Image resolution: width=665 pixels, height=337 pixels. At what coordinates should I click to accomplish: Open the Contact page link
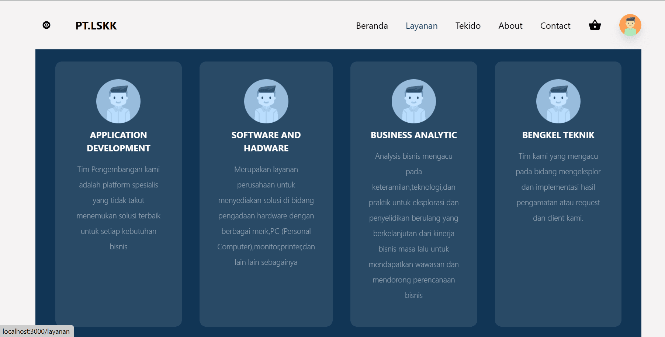[555, 26]
